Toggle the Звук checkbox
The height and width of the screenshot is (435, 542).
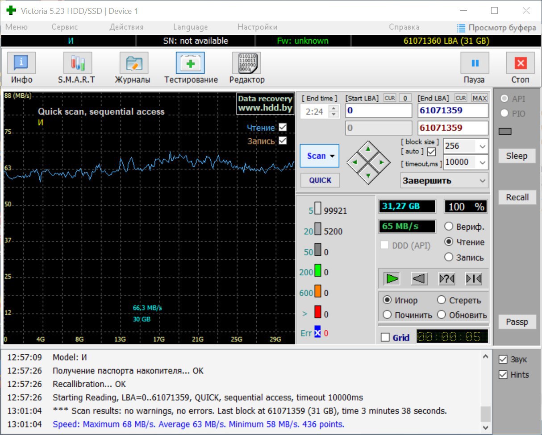point(503,359)
